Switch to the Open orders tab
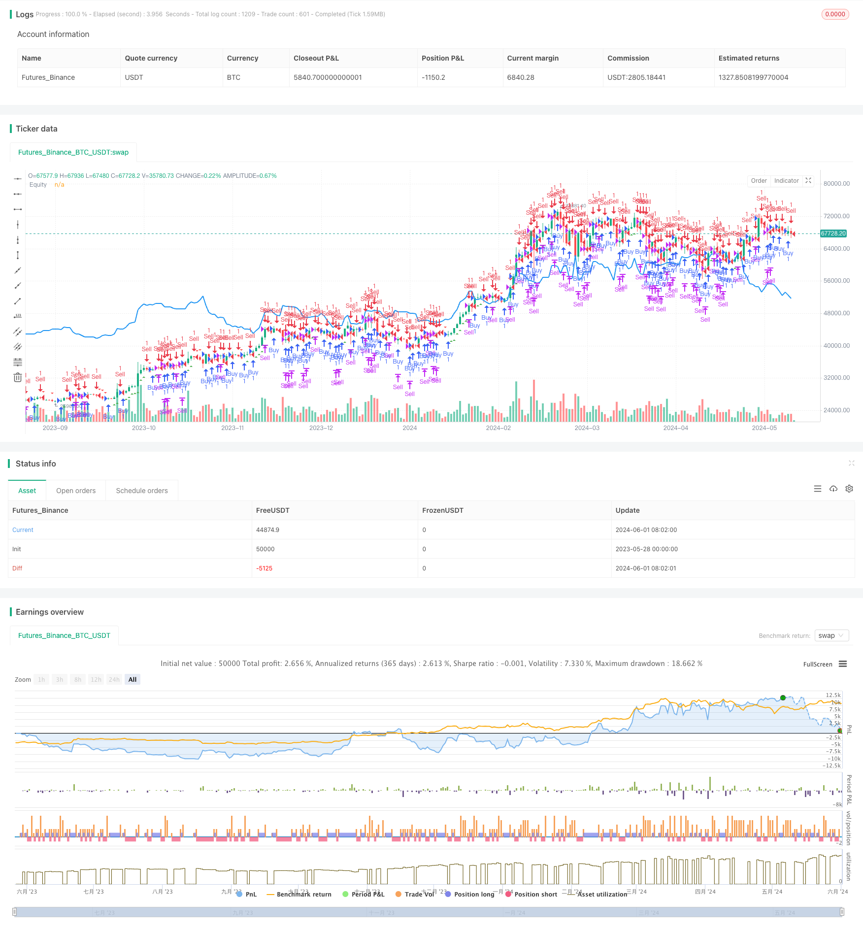The height and width of the screenshot is (931, 863). (x=76, y=491)
